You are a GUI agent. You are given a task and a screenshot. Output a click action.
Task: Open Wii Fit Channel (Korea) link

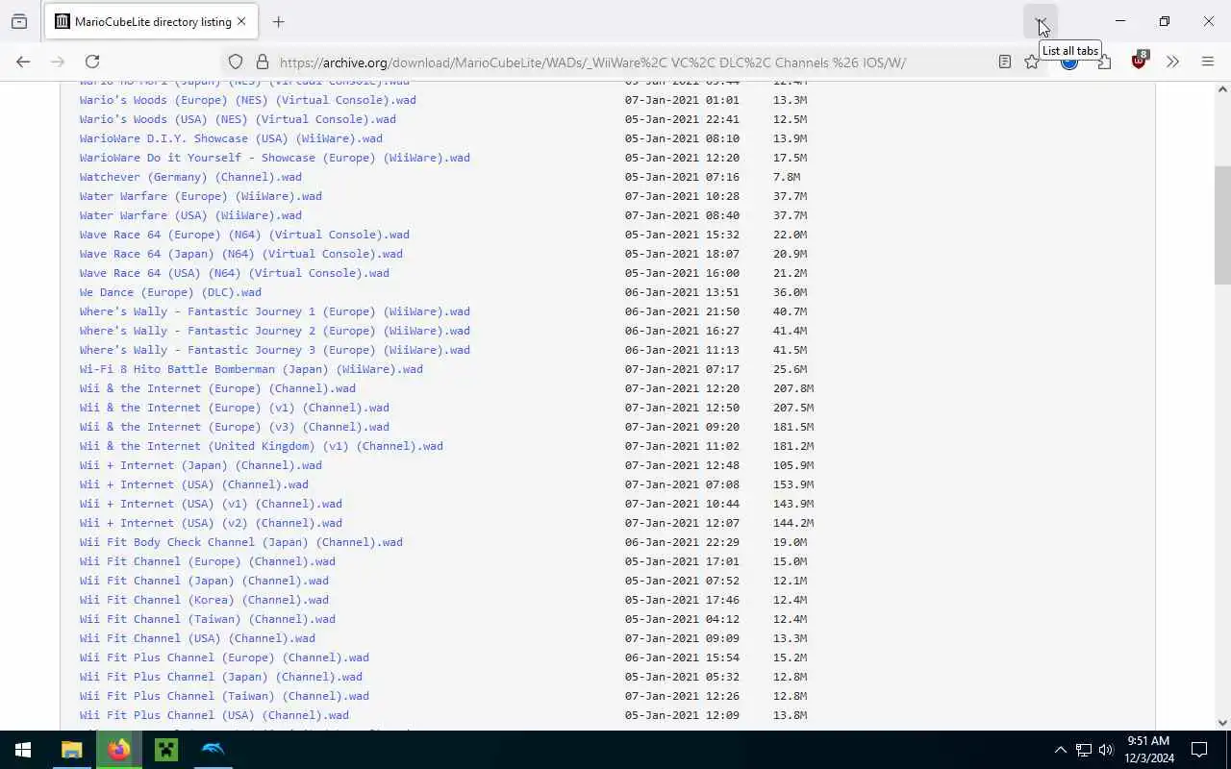click(204, 600)
